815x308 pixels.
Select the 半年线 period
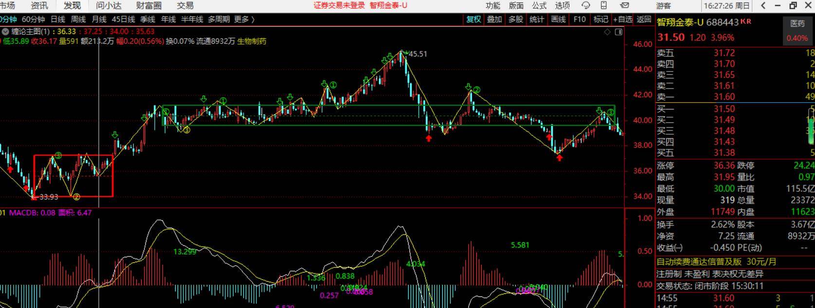pyautogui.click(x=192, y=19)
